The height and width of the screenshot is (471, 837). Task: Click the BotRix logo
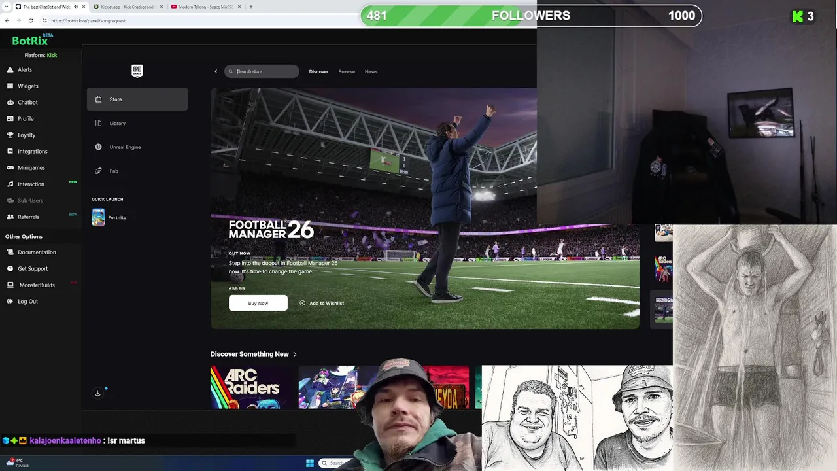(30, 41)
